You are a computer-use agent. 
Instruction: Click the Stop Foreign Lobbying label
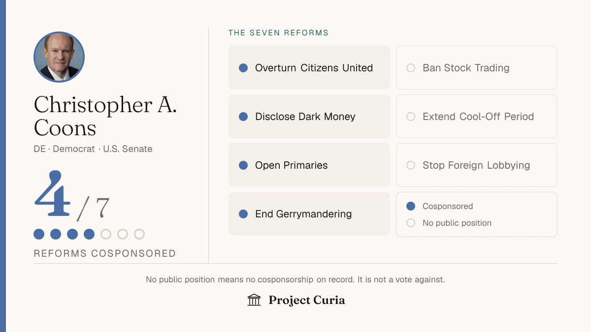point(476,165)
